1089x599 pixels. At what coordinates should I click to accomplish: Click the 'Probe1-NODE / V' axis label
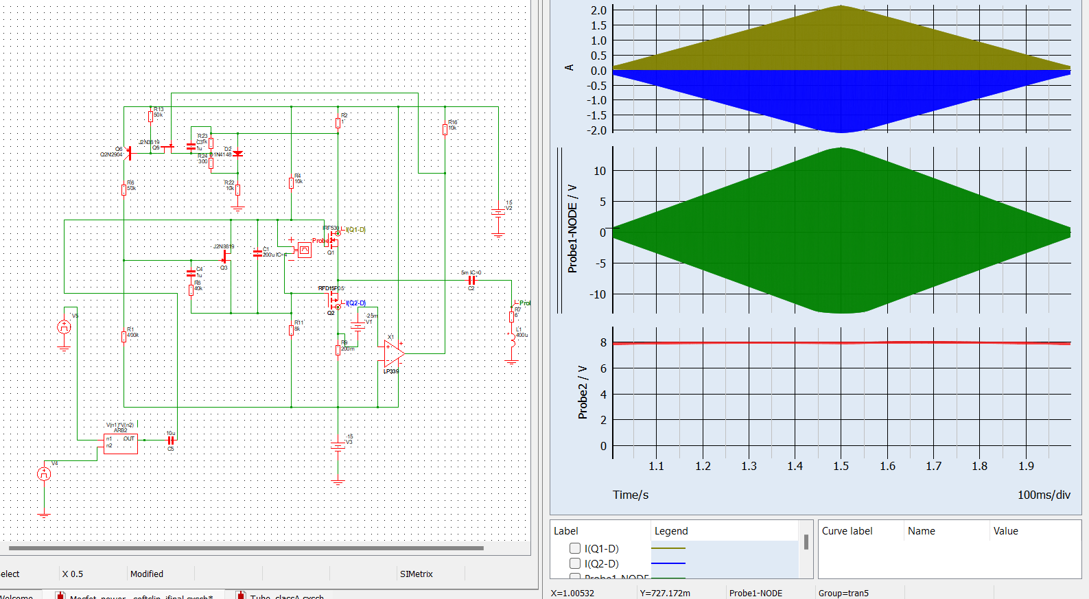point(572,228)
